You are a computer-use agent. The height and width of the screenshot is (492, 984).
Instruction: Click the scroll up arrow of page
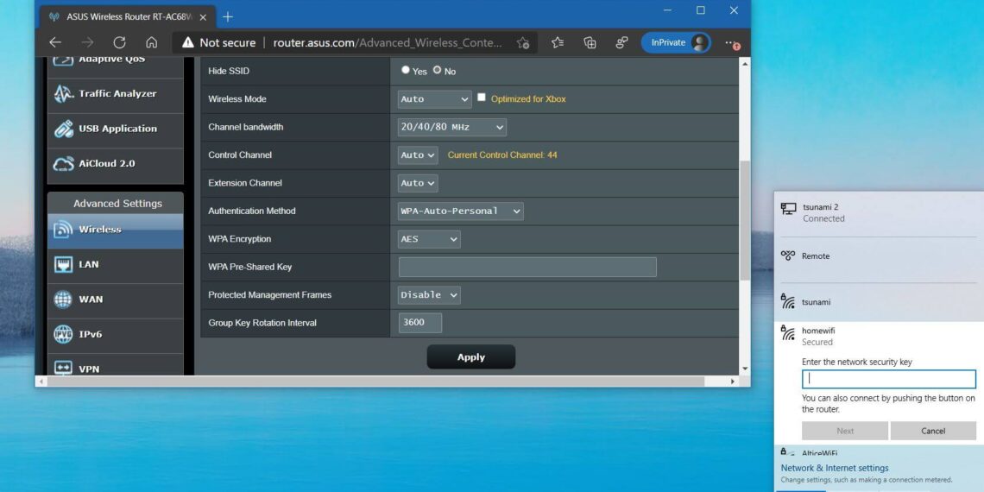coord(745,63)
